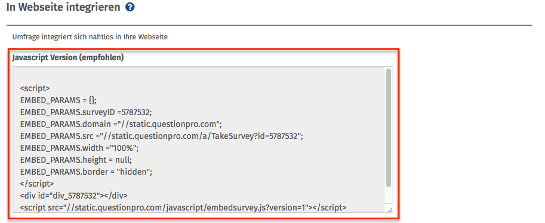Viewport: 545px width, 223px height.
Task: Click the EMBED_PARAMS.width "100%" line
Action: pyautogui.click(x=79, y=148)
